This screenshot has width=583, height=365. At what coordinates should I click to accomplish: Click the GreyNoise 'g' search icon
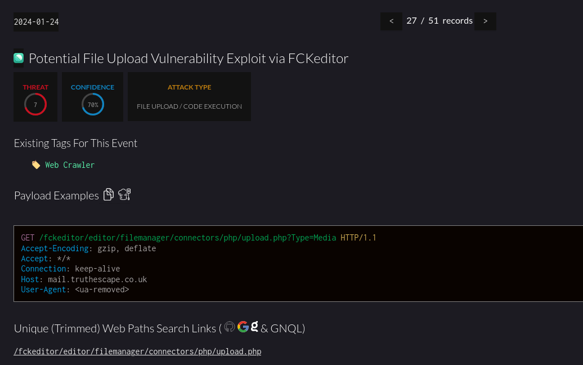(254, 327)
